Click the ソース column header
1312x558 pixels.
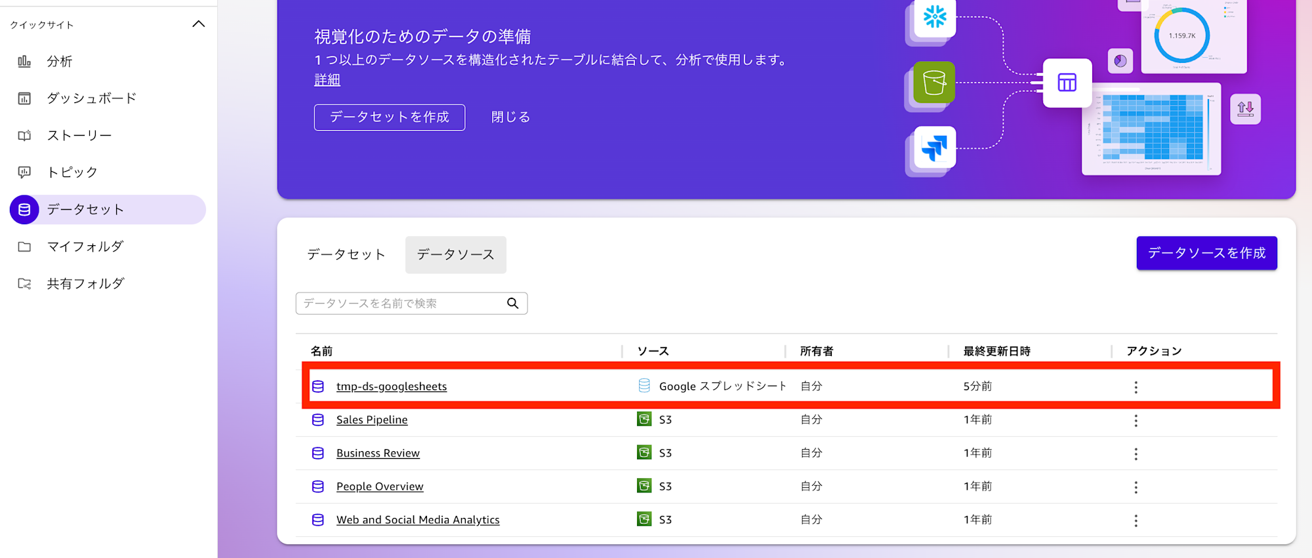653,351
